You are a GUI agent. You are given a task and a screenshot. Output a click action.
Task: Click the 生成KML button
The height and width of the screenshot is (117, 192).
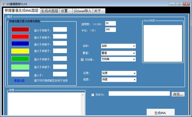pyautogui.click(x=161, y=112)
